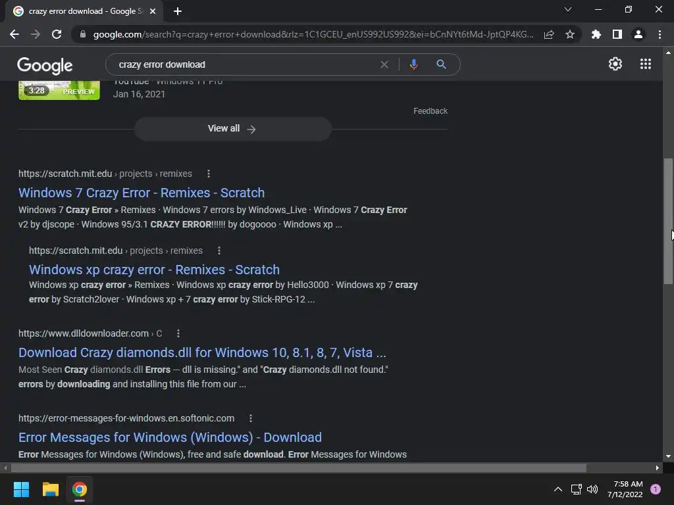Open options menu for dlldownloader.com result

(178, 333)
